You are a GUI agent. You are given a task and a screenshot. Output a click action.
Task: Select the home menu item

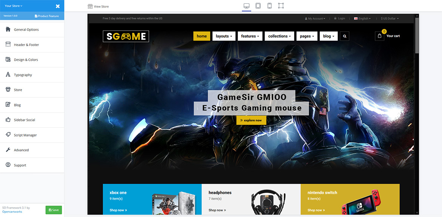pyautogui.click(x=202, y=36)
